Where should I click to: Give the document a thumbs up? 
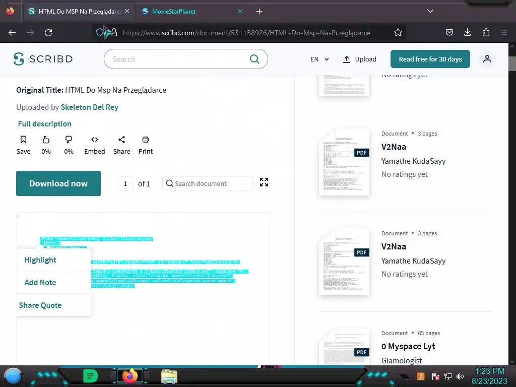46,145
